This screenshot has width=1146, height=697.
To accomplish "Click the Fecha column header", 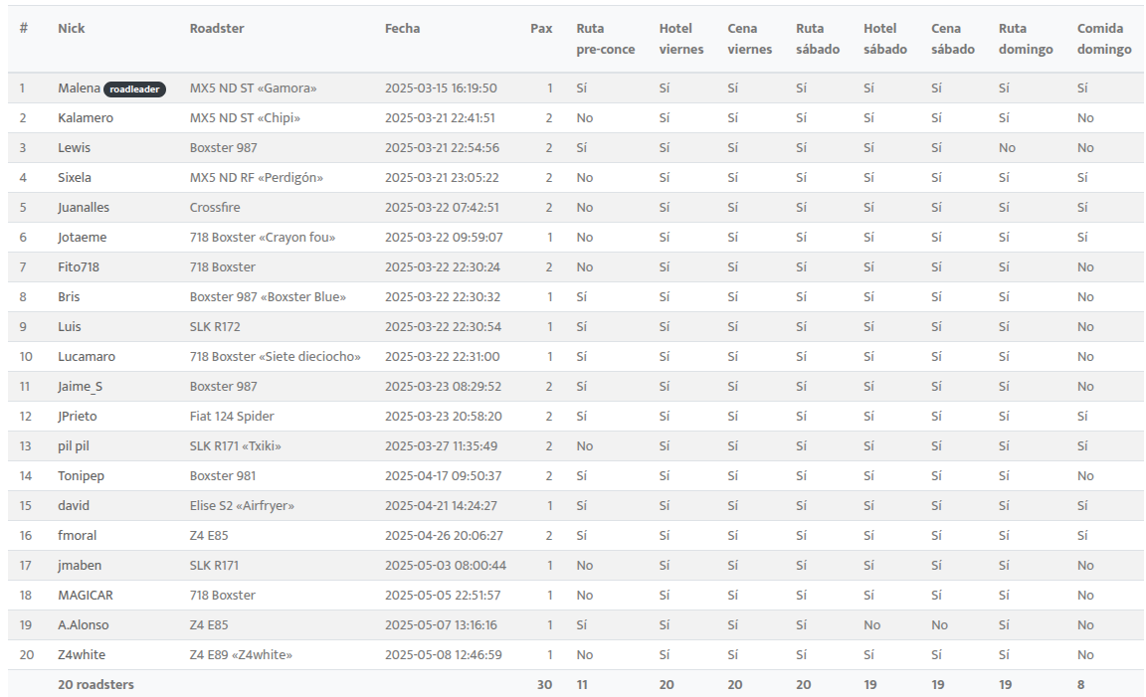I will click(403, 29).
